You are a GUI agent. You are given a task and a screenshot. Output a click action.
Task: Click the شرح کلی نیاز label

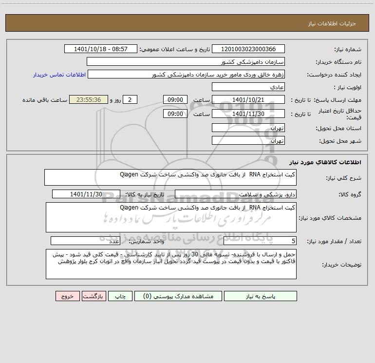pyautogui.click(x=344, y=178)
